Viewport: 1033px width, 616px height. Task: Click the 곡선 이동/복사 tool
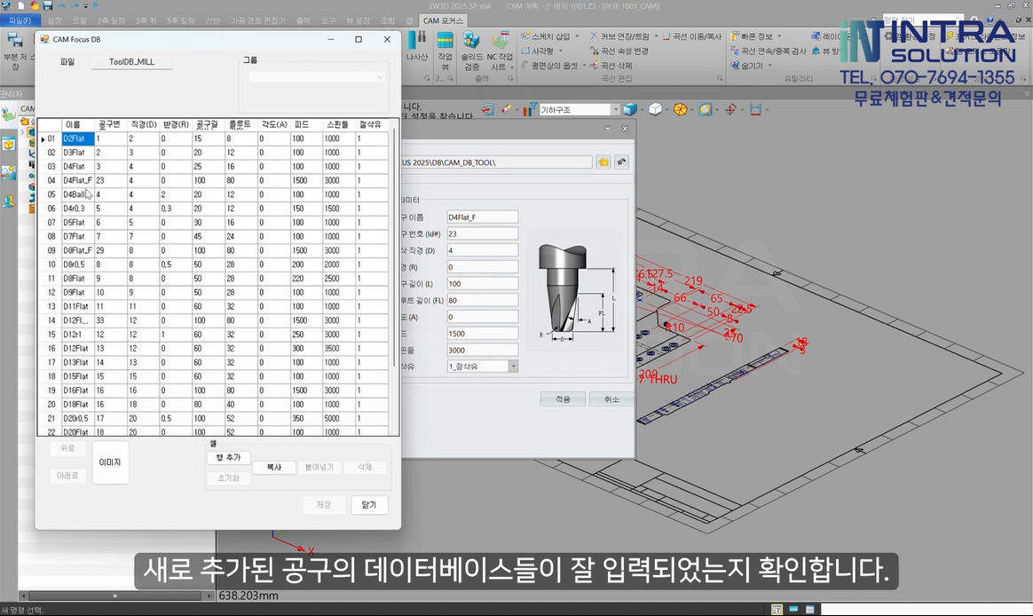(x=691, y=36)
